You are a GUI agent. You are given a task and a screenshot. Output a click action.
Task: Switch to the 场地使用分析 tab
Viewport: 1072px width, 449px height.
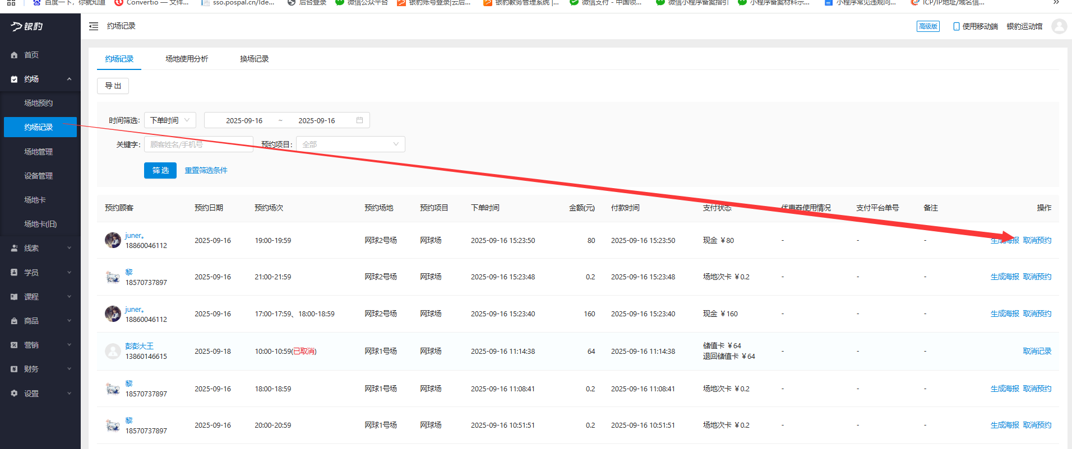[187, 59]
